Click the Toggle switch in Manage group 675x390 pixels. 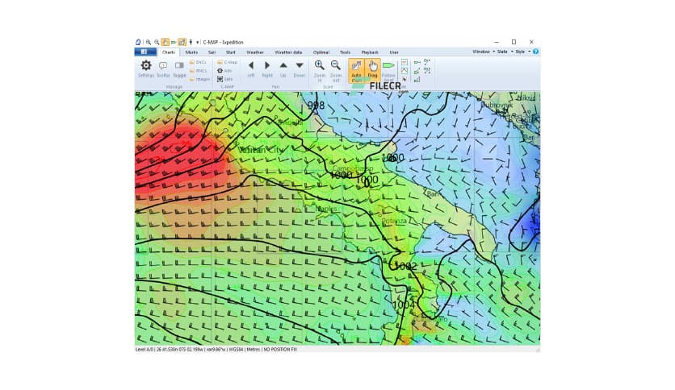(x=179, y=68)
